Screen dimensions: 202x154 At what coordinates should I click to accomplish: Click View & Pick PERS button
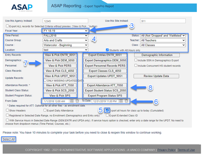click(60, 66)
